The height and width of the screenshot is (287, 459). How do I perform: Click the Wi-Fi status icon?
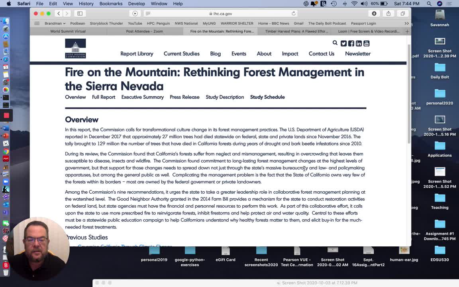coord(354,4)
